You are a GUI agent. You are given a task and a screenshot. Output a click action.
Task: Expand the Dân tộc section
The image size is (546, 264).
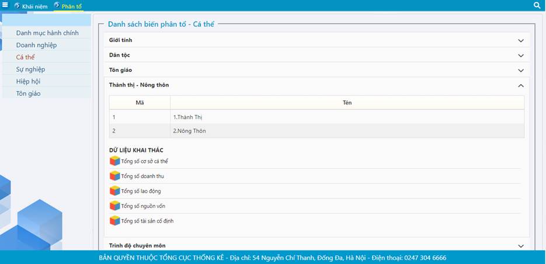point(521,55)
